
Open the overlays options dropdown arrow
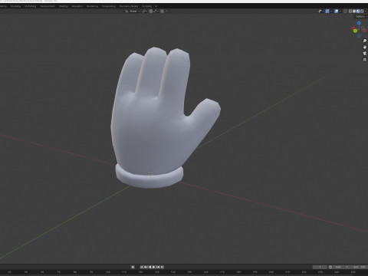click(340, 11)
